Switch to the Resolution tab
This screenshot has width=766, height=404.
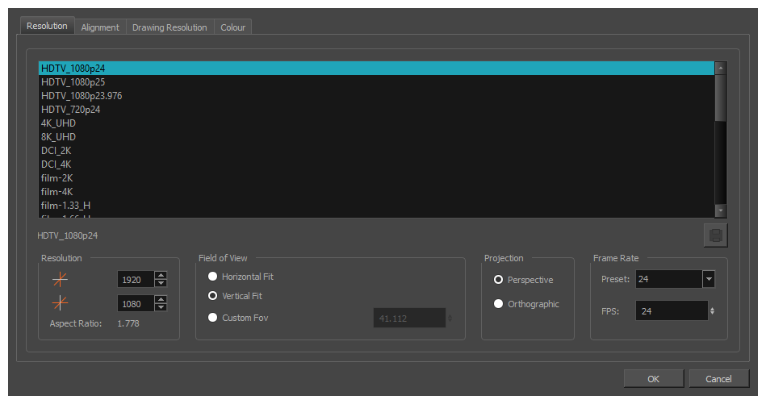pyautogui.click(x=47, y=26)
